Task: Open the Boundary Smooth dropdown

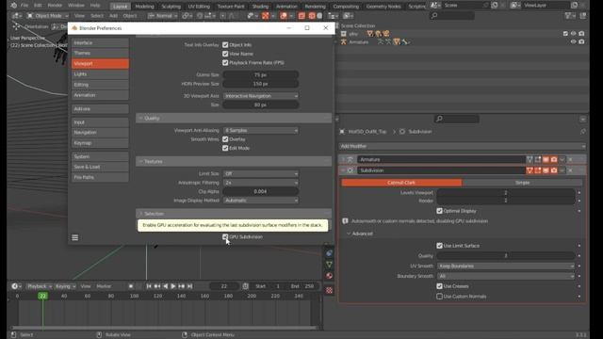Action: (x=506, y=276)
